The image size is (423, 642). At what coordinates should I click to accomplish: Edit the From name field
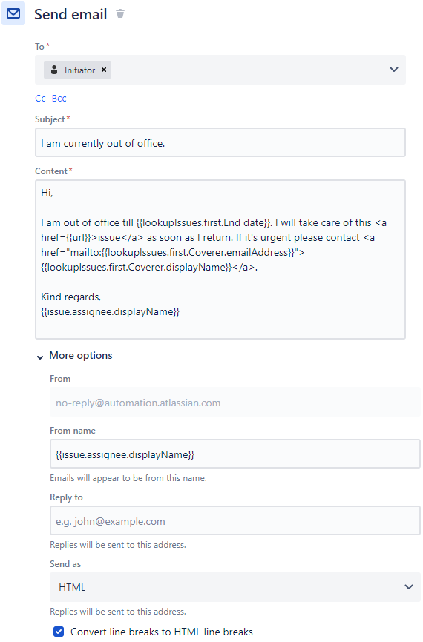(235, 454)
